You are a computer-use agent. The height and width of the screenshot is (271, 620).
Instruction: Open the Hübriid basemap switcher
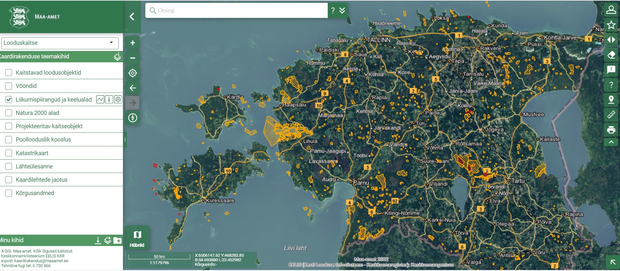tap(137, 238)
